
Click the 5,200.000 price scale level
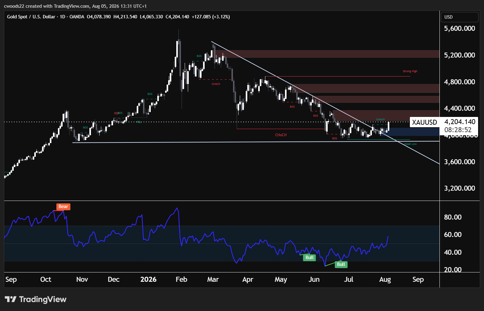coord(459,55)
